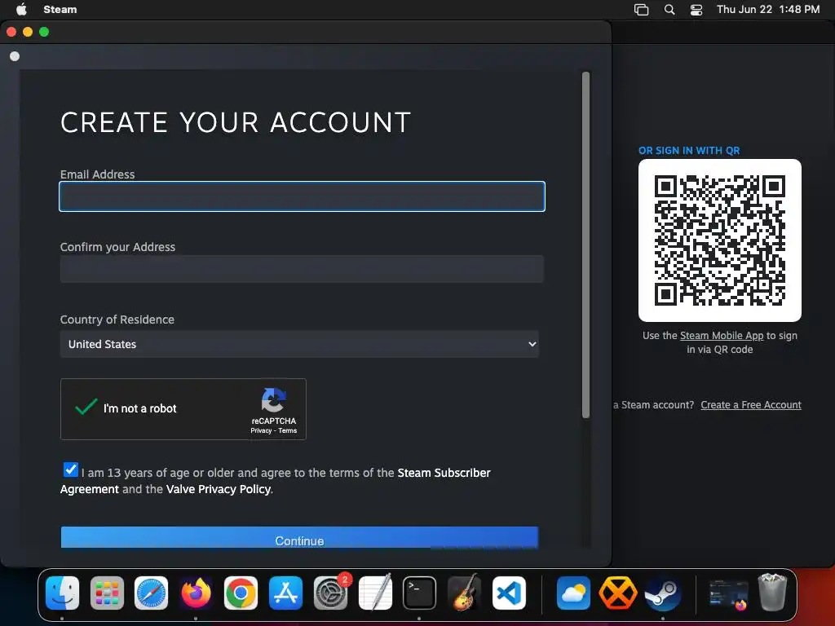Open the Steam menu in menu bar
Viewport: 835px width, 626px height.
(x=60, y=9)
